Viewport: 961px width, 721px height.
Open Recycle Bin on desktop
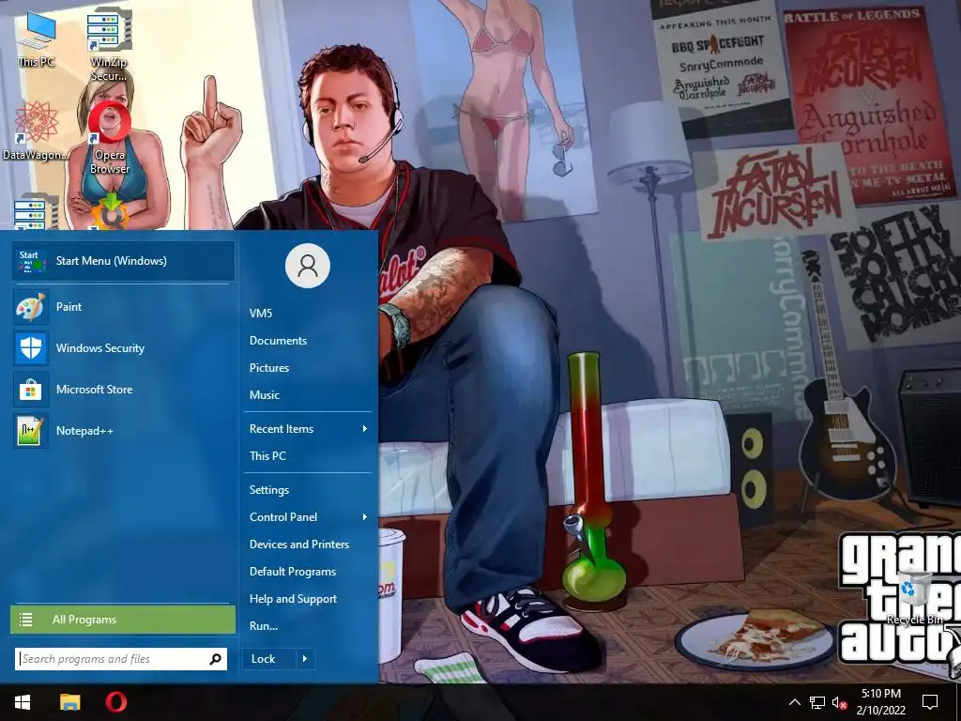pyautogui.click(x=914, y=597)
